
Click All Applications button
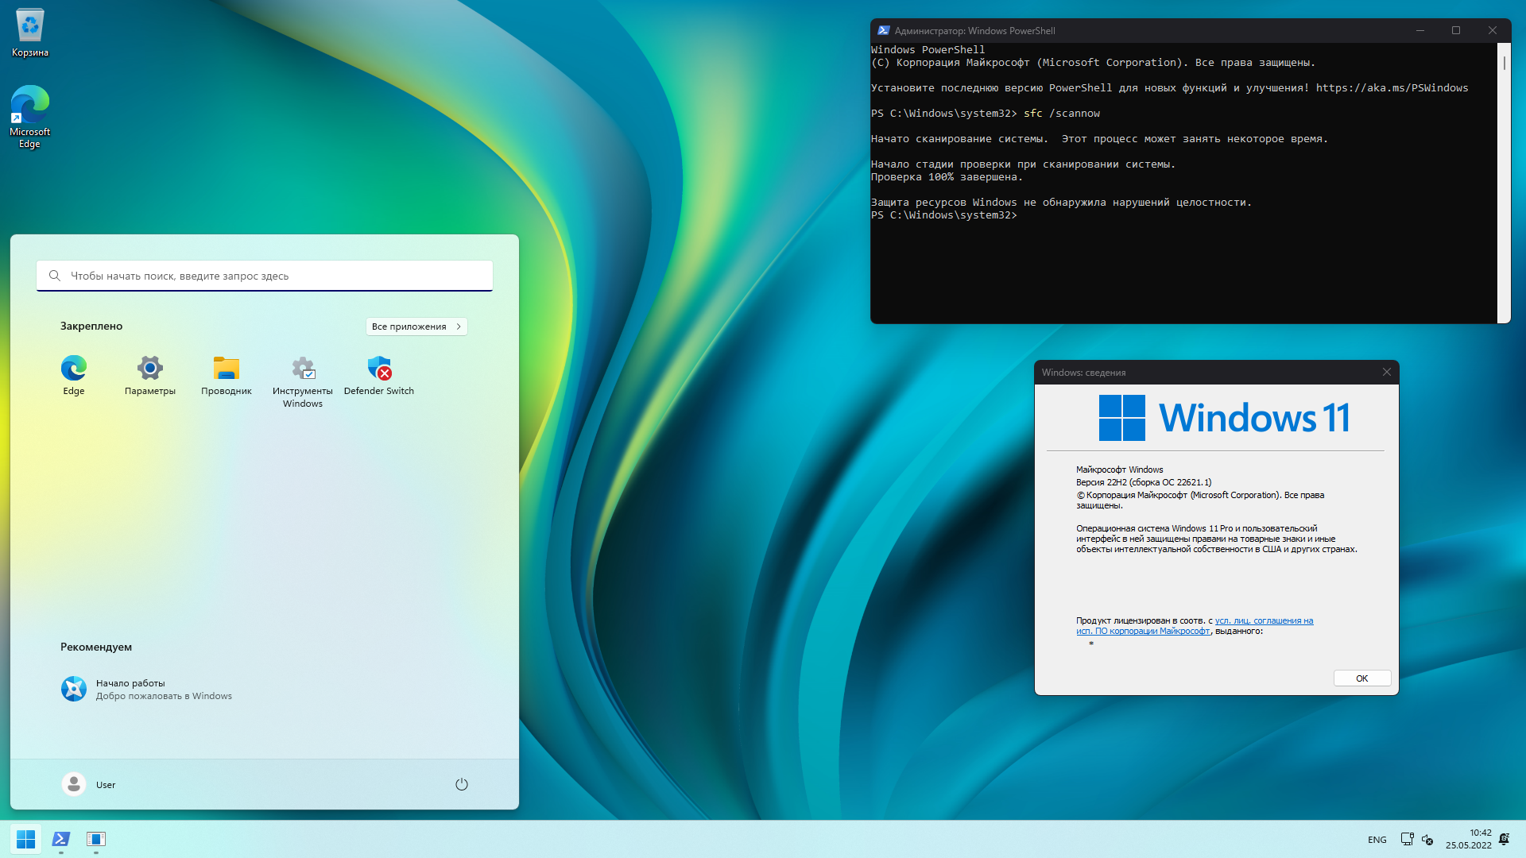[x=416, y=326]
